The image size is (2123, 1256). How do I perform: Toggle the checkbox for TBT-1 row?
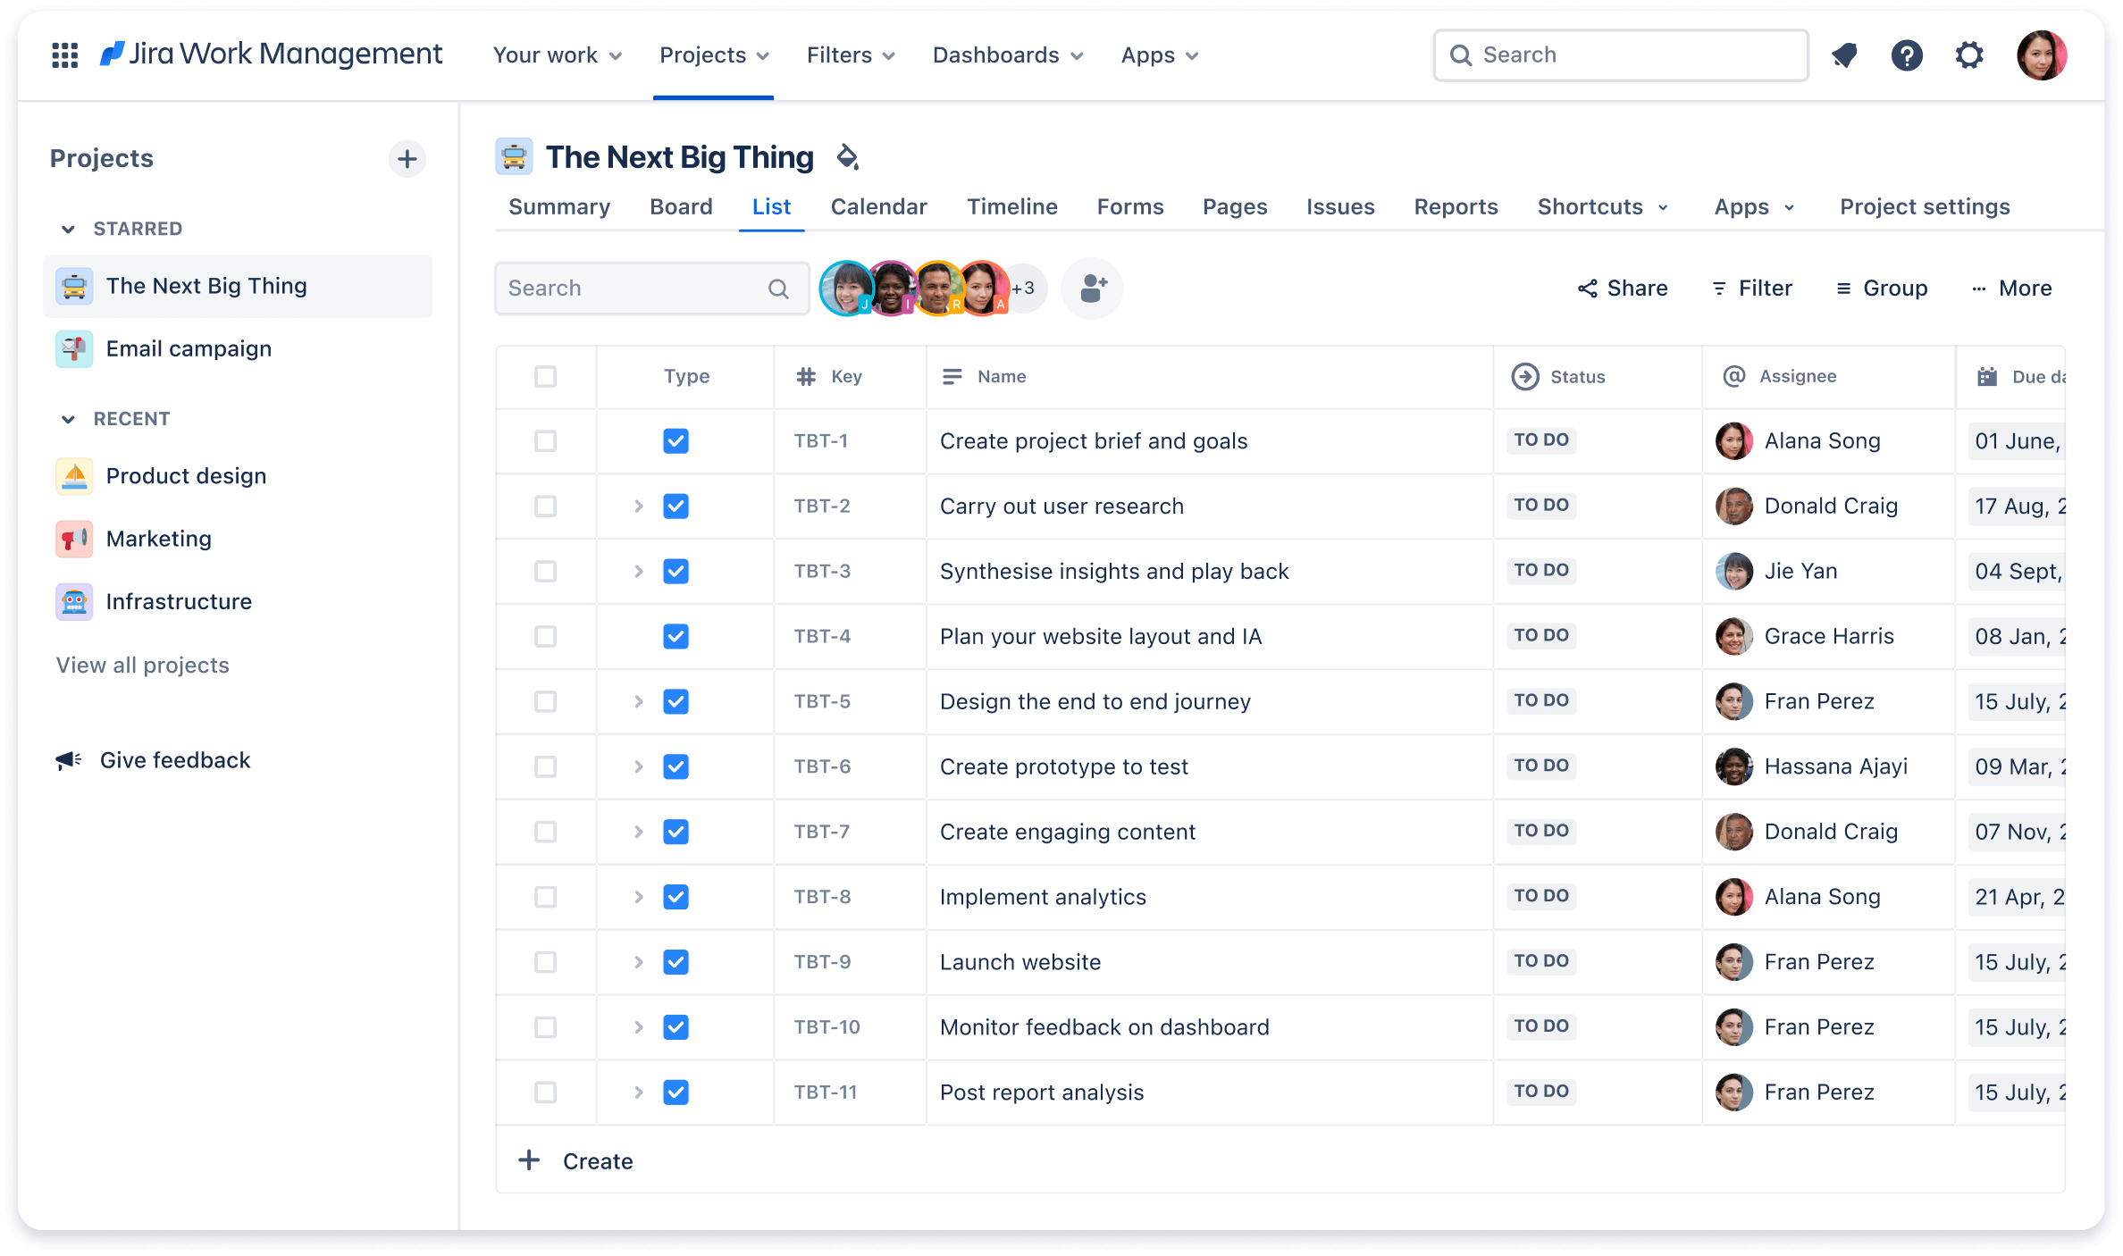(546, 440)
